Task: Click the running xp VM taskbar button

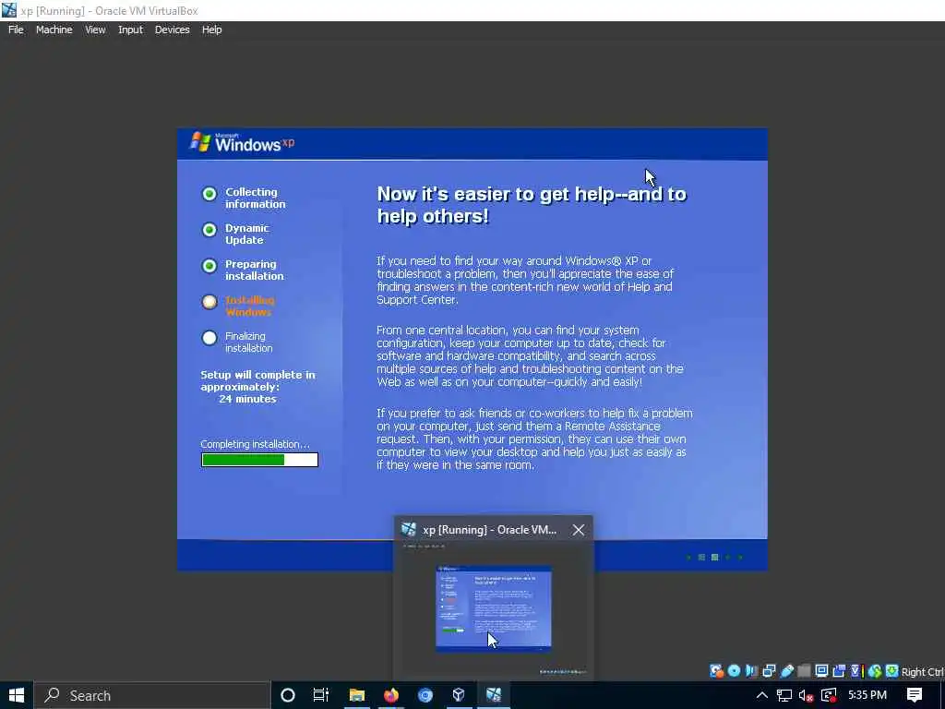Action: coord(494,695)
